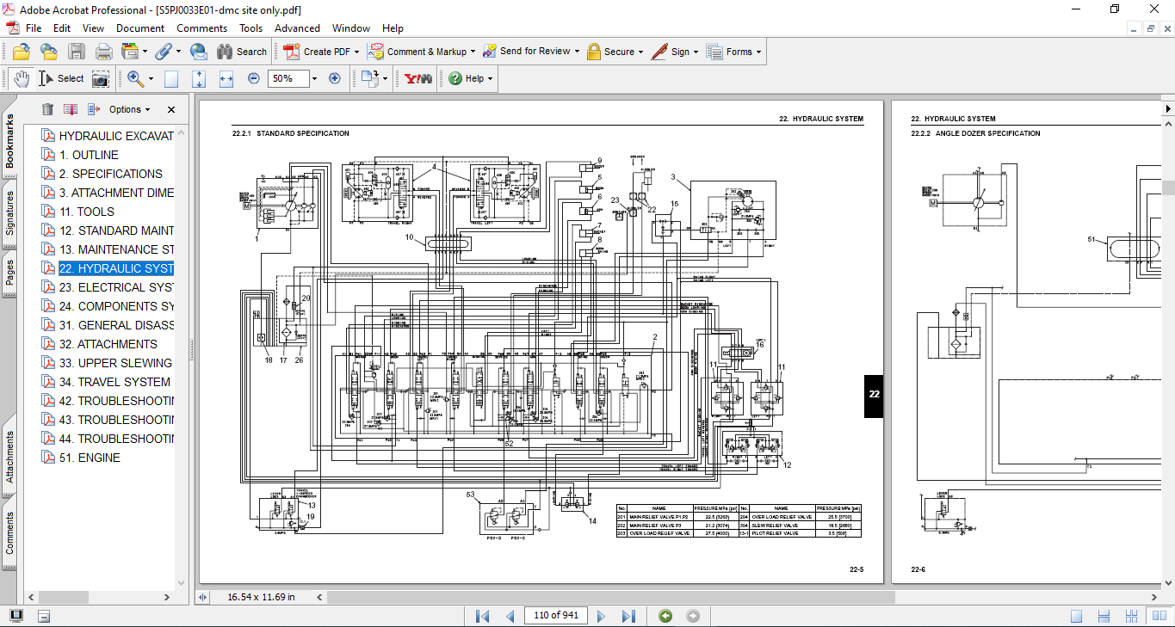Click the page number input field

pyautogui.click(x=556, y=615)
